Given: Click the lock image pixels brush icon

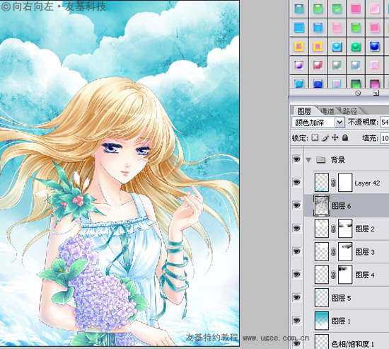Looking at the screenshot, I should [x=325, y=138].
